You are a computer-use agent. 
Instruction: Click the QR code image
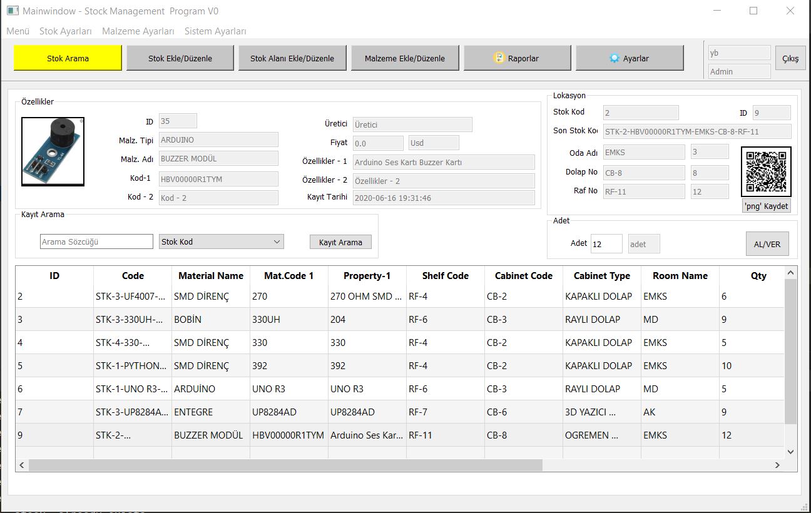coord(766,172)
